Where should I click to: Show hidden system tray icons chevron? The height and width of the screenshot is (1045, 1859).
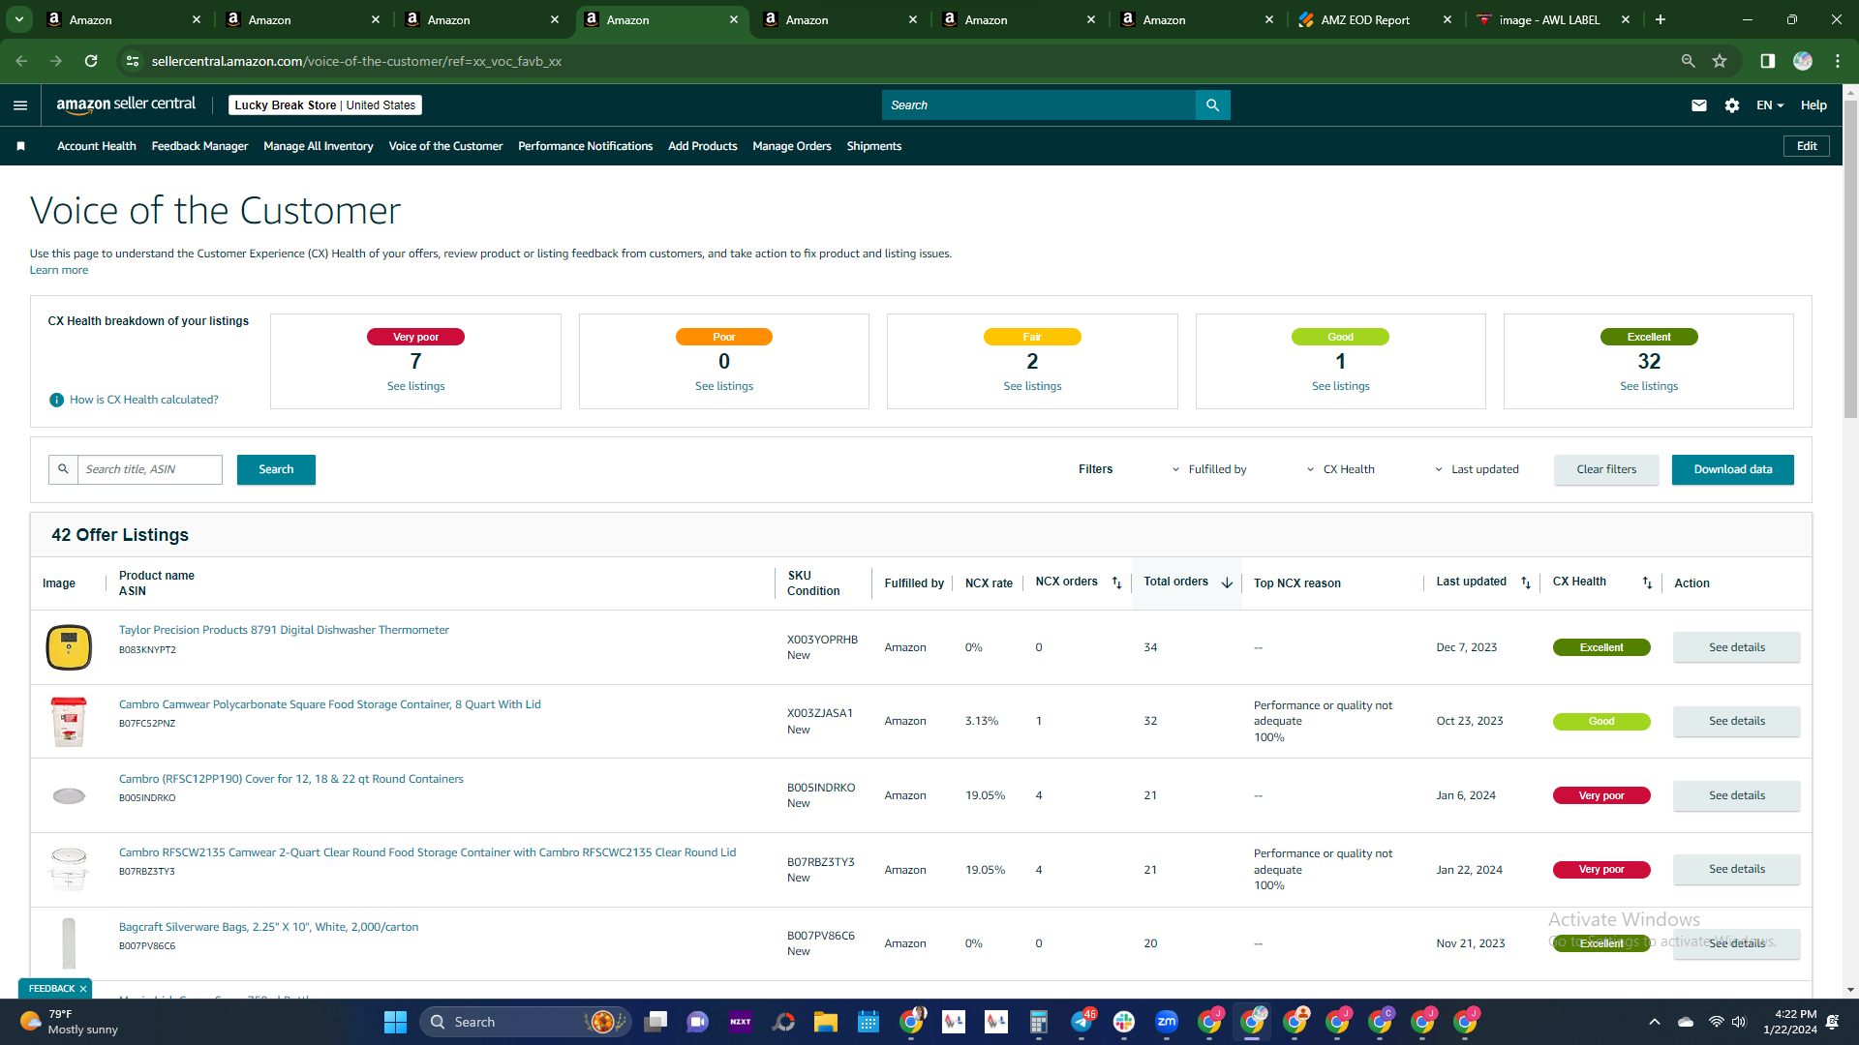1655,1022
